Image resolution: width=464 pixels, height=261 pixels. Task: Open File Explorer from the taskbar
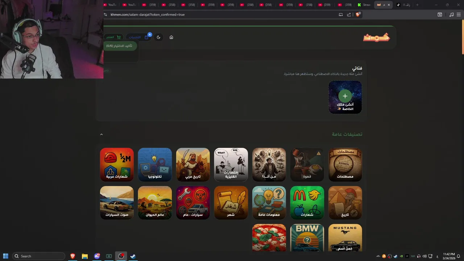84,256
